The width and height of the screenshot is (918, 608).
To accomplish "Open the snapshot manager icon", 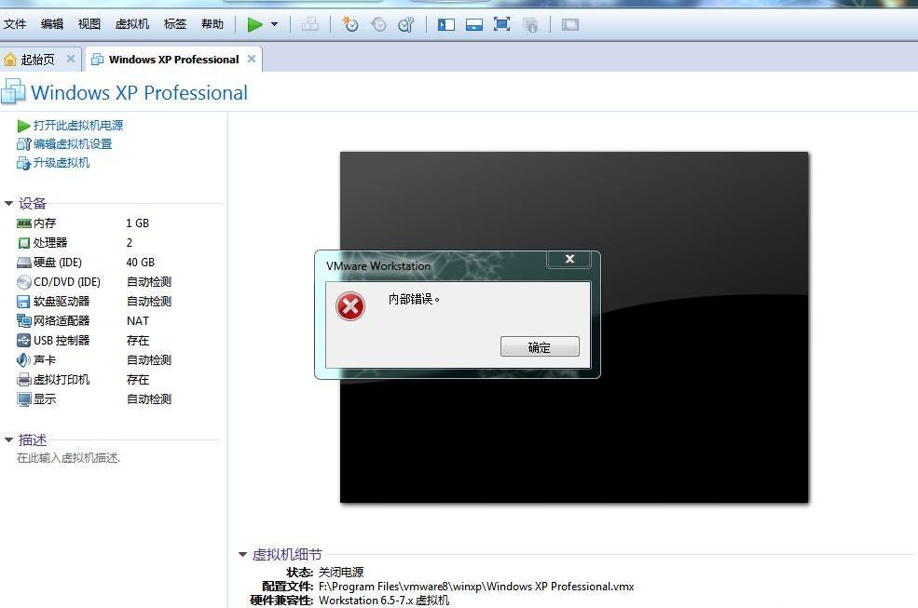I will (405, 25).
